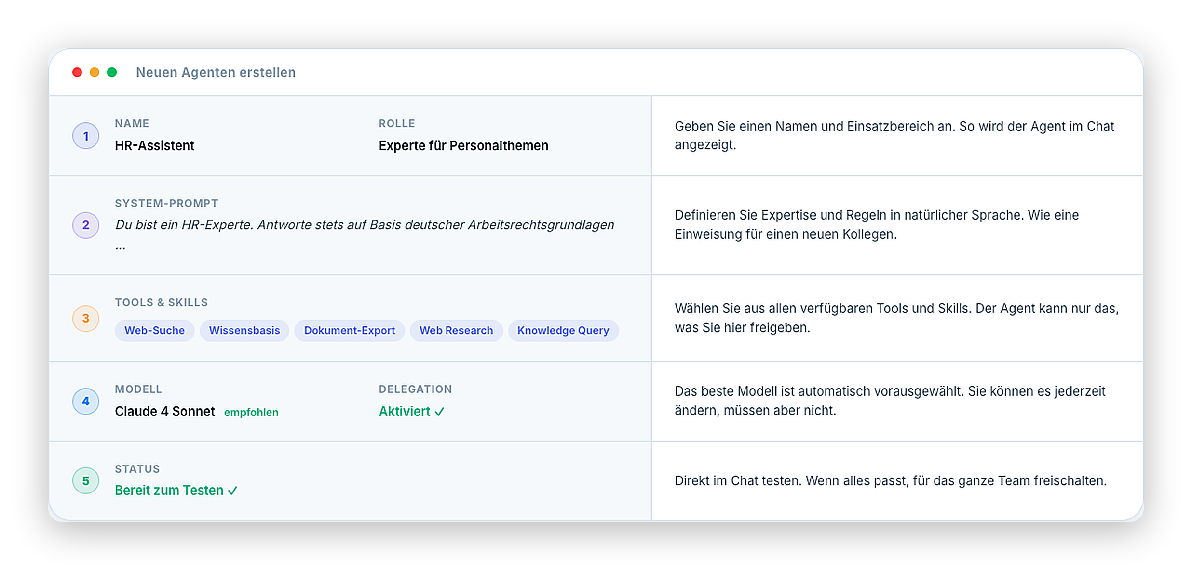Click the step 1 number circle
This screenshot has width=1192, height=570.
click(x=86, y=136)
